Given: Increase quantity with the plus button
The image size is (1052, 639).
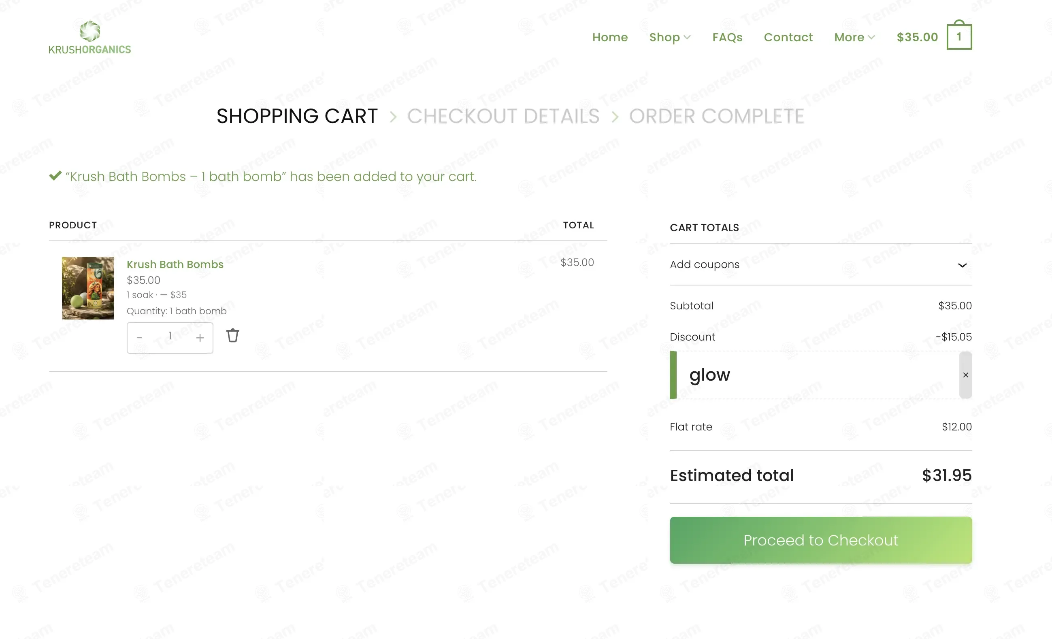Looking at the screenshot, I should pos(200,338).
